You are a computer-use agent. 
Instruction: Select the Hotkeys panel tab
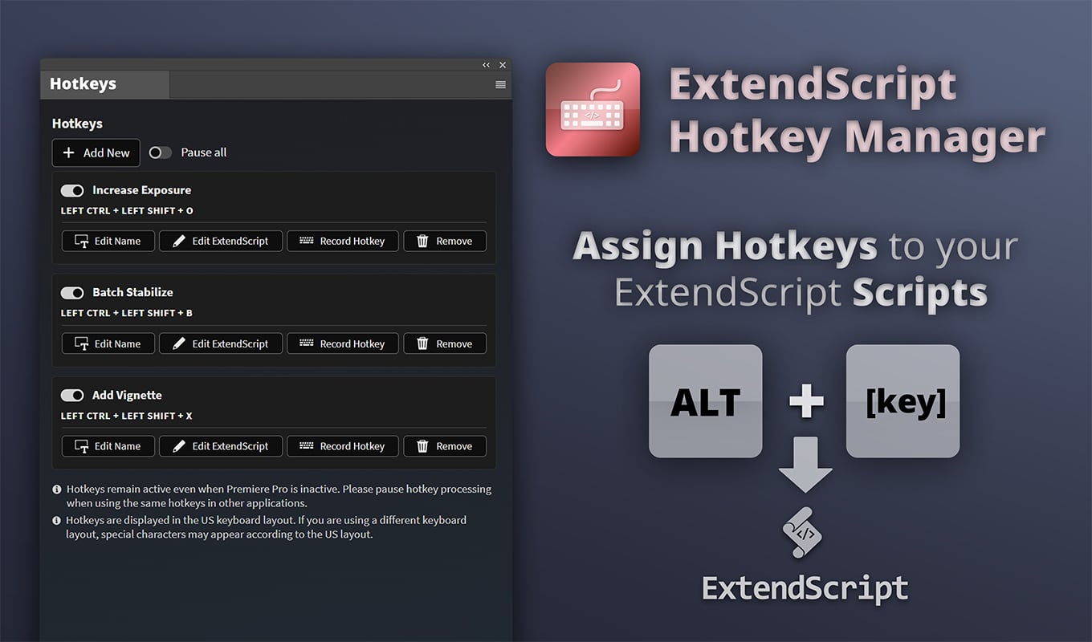tap(84, 84)
